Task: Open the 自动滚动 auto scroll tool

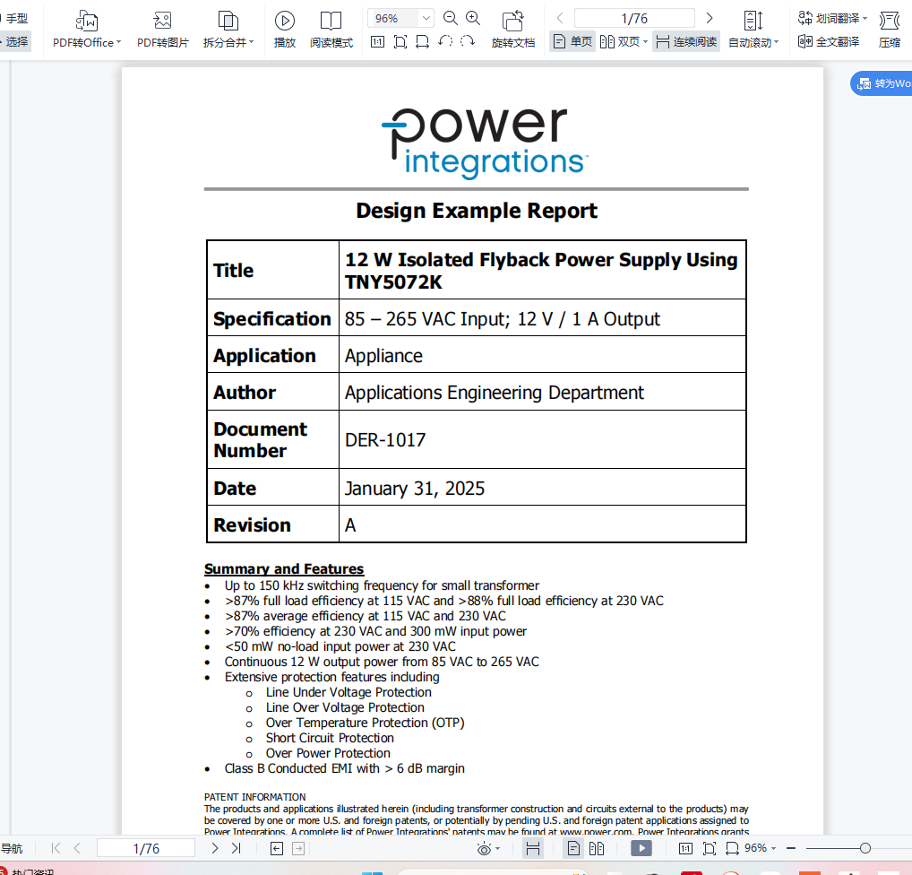Action: pos(753,29)
